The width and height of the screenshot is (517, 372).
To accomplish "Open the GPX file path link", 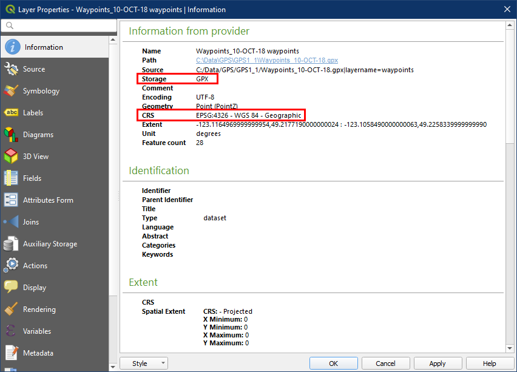I will pyautogui.click(x=266, y=61).
